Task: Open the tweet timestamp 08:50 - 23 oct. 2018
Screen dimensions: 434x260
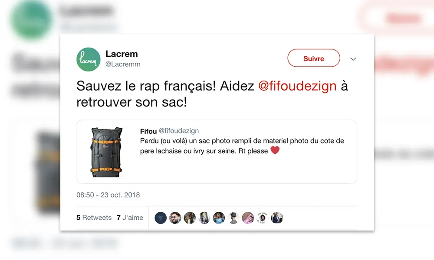Action: point(108,195)
